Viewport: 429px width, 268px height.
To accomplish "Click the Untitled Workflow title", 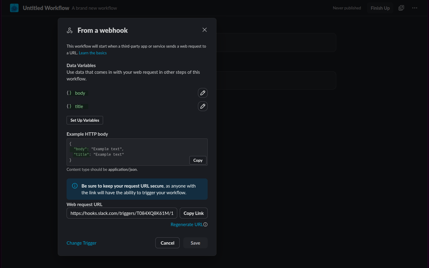I will coord(46,8).
